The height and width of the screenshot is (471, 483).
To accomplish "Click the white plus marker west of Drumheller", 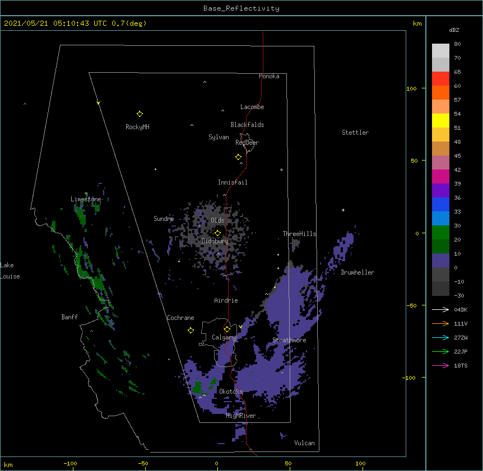I will pyautogui.click(x=343, y=210).
